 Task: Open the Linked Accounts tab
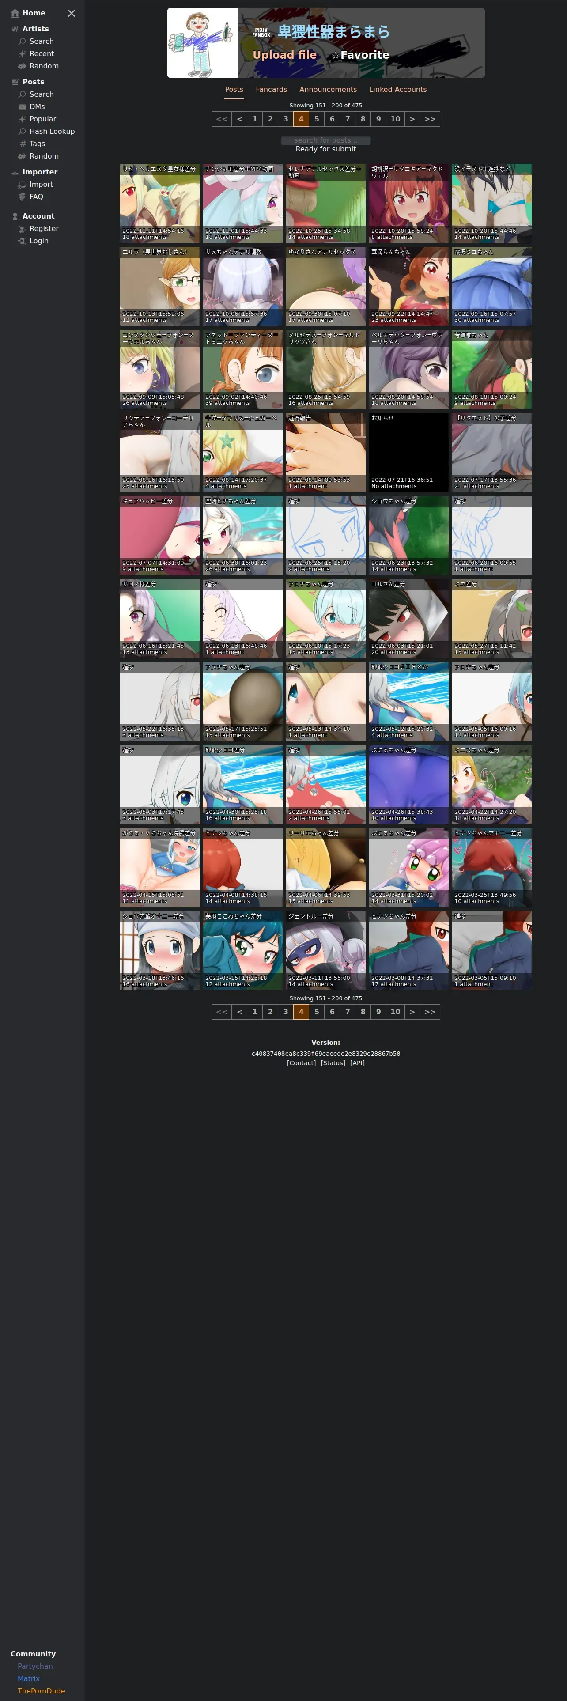pos(398,90)
